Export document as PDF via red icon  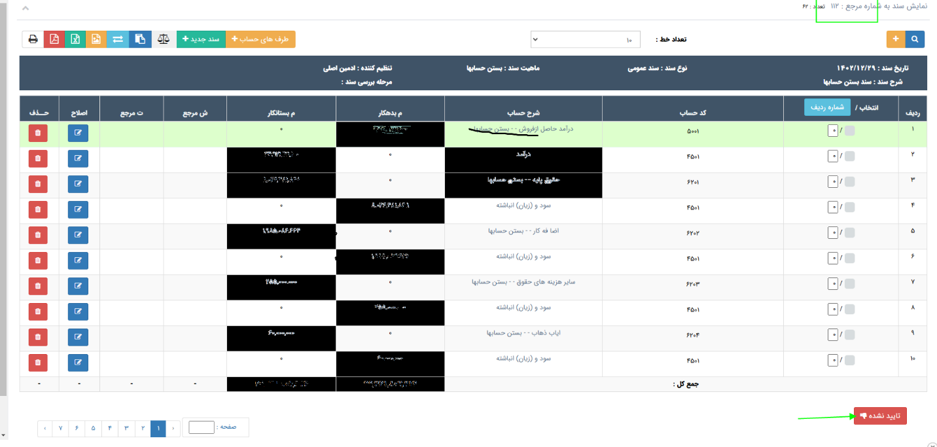click(x=54, y=39)
